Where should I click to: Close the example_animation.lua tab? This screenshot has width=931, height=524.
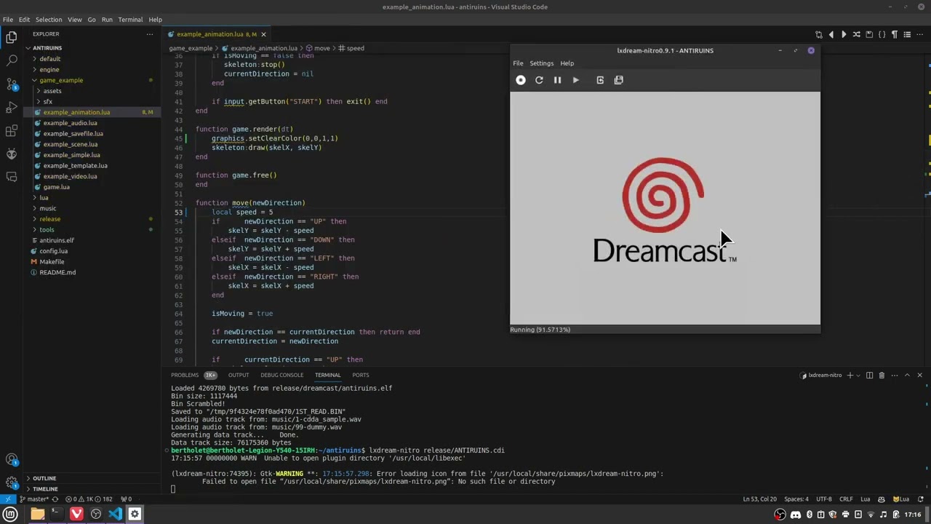pyautogui.click(x=263, y=34)
